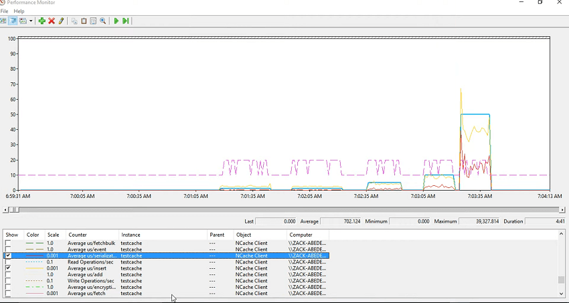Click the green Add counter plus icon
The height and width of the screenshot is (303, 569).
42,21
